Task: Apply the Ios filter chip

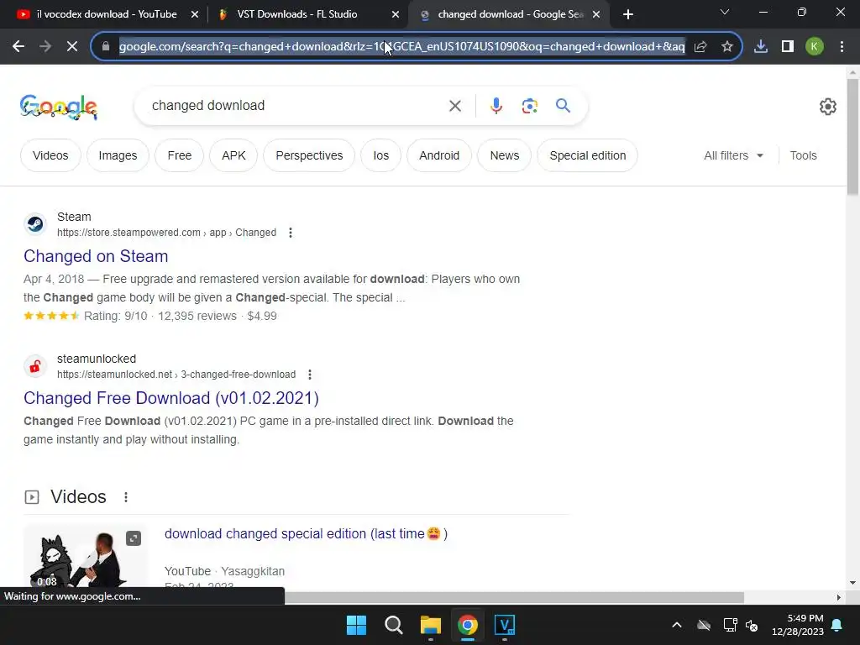Action: (381, 155)
